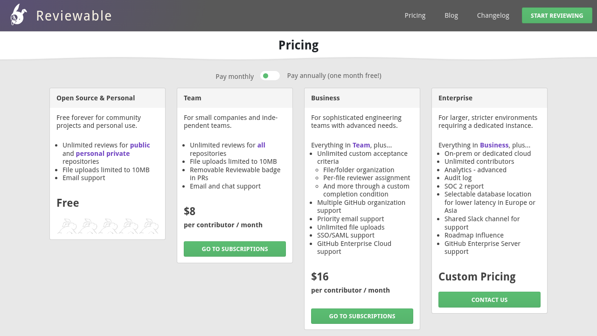
Task: Open the Blog from top navigation
Action: click(x=451, y=15)
